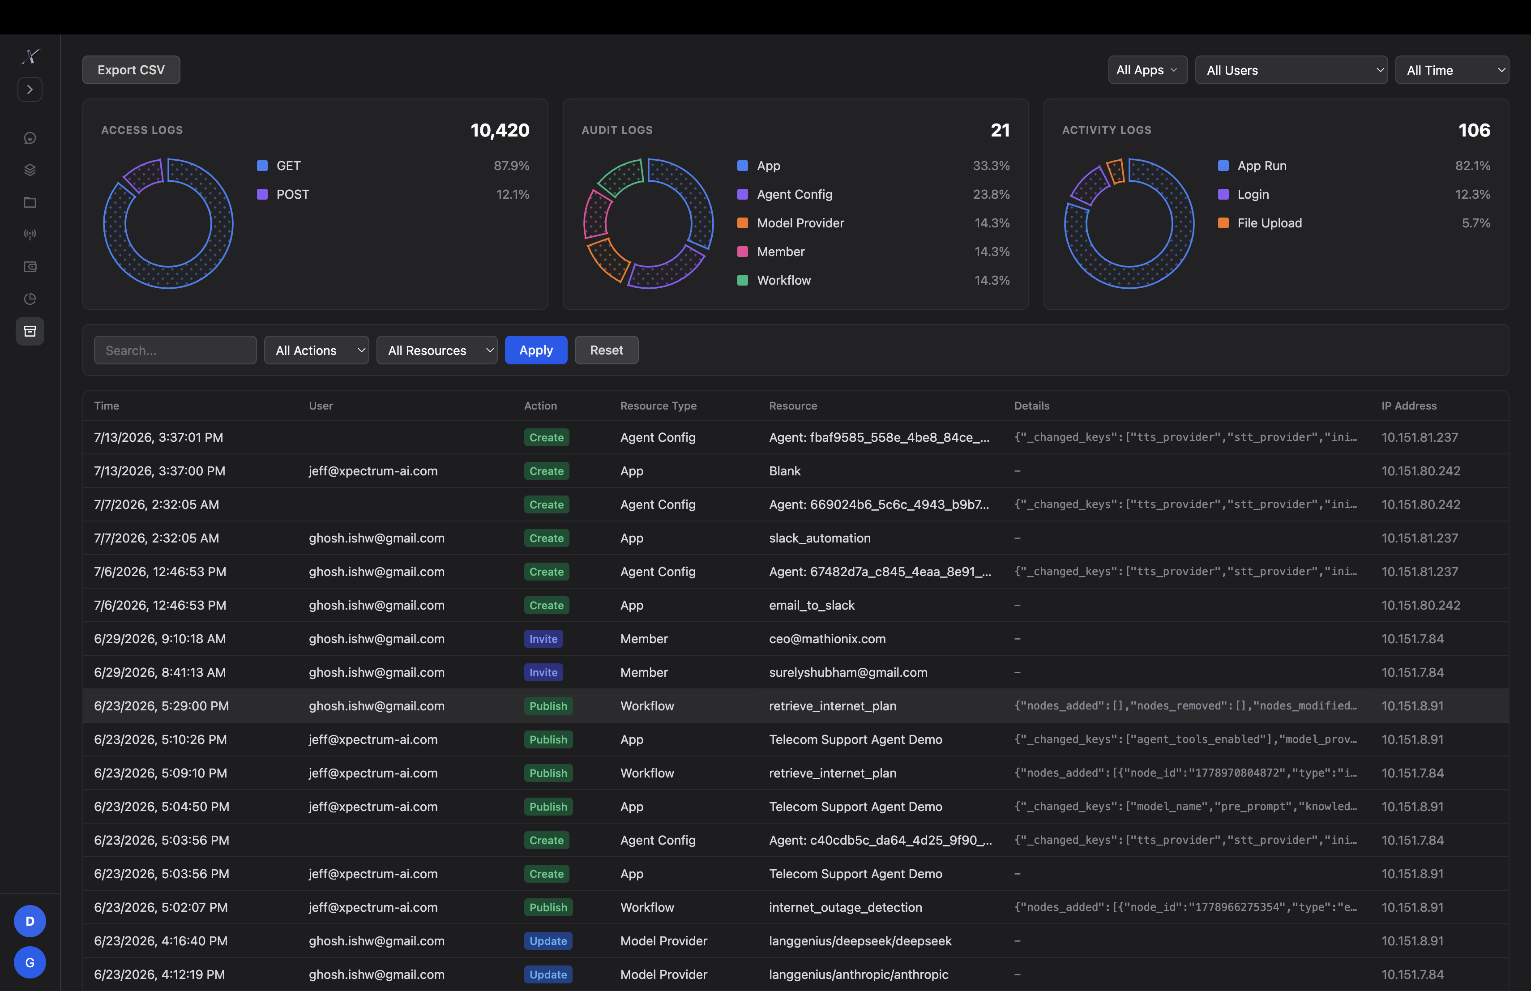Click the Activity Logs donut chart
This screenshot has width=1531, height=991.
coord(1129,224)
